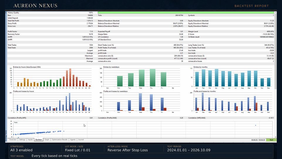Click the report's vertical scrollbar thumb
The width and height of the screenshot is (282, 159).
point(276,51)
